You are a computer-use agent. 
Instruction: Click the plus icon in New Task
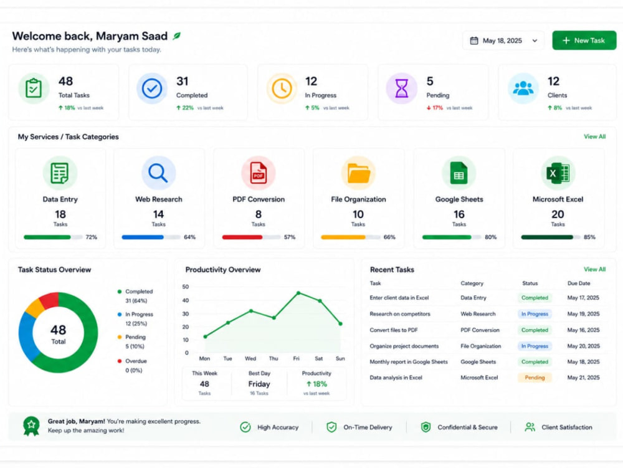click(566, 41)
